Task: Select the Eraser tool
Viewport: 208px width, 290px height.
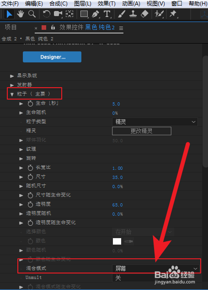Action: pos(144,14)
